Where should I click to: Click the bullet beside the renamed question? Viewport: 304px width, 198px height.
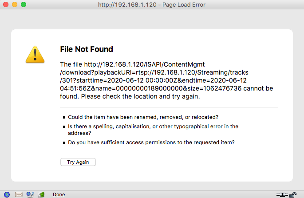pyautogui.click(x=64, y=118)
